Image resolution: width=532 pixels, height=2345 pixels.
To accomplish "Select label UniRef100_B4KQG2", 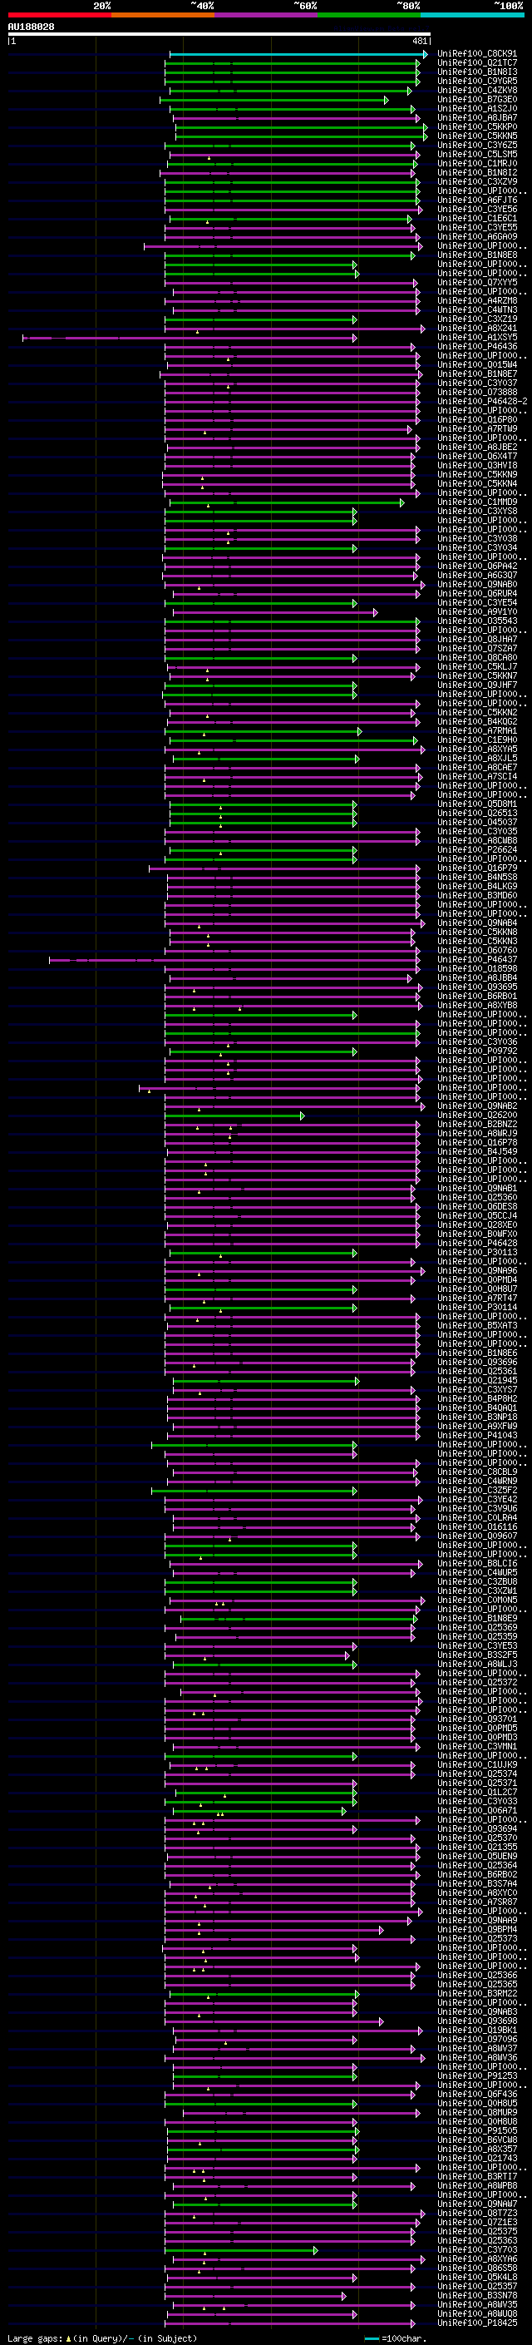I will point(476,722).
